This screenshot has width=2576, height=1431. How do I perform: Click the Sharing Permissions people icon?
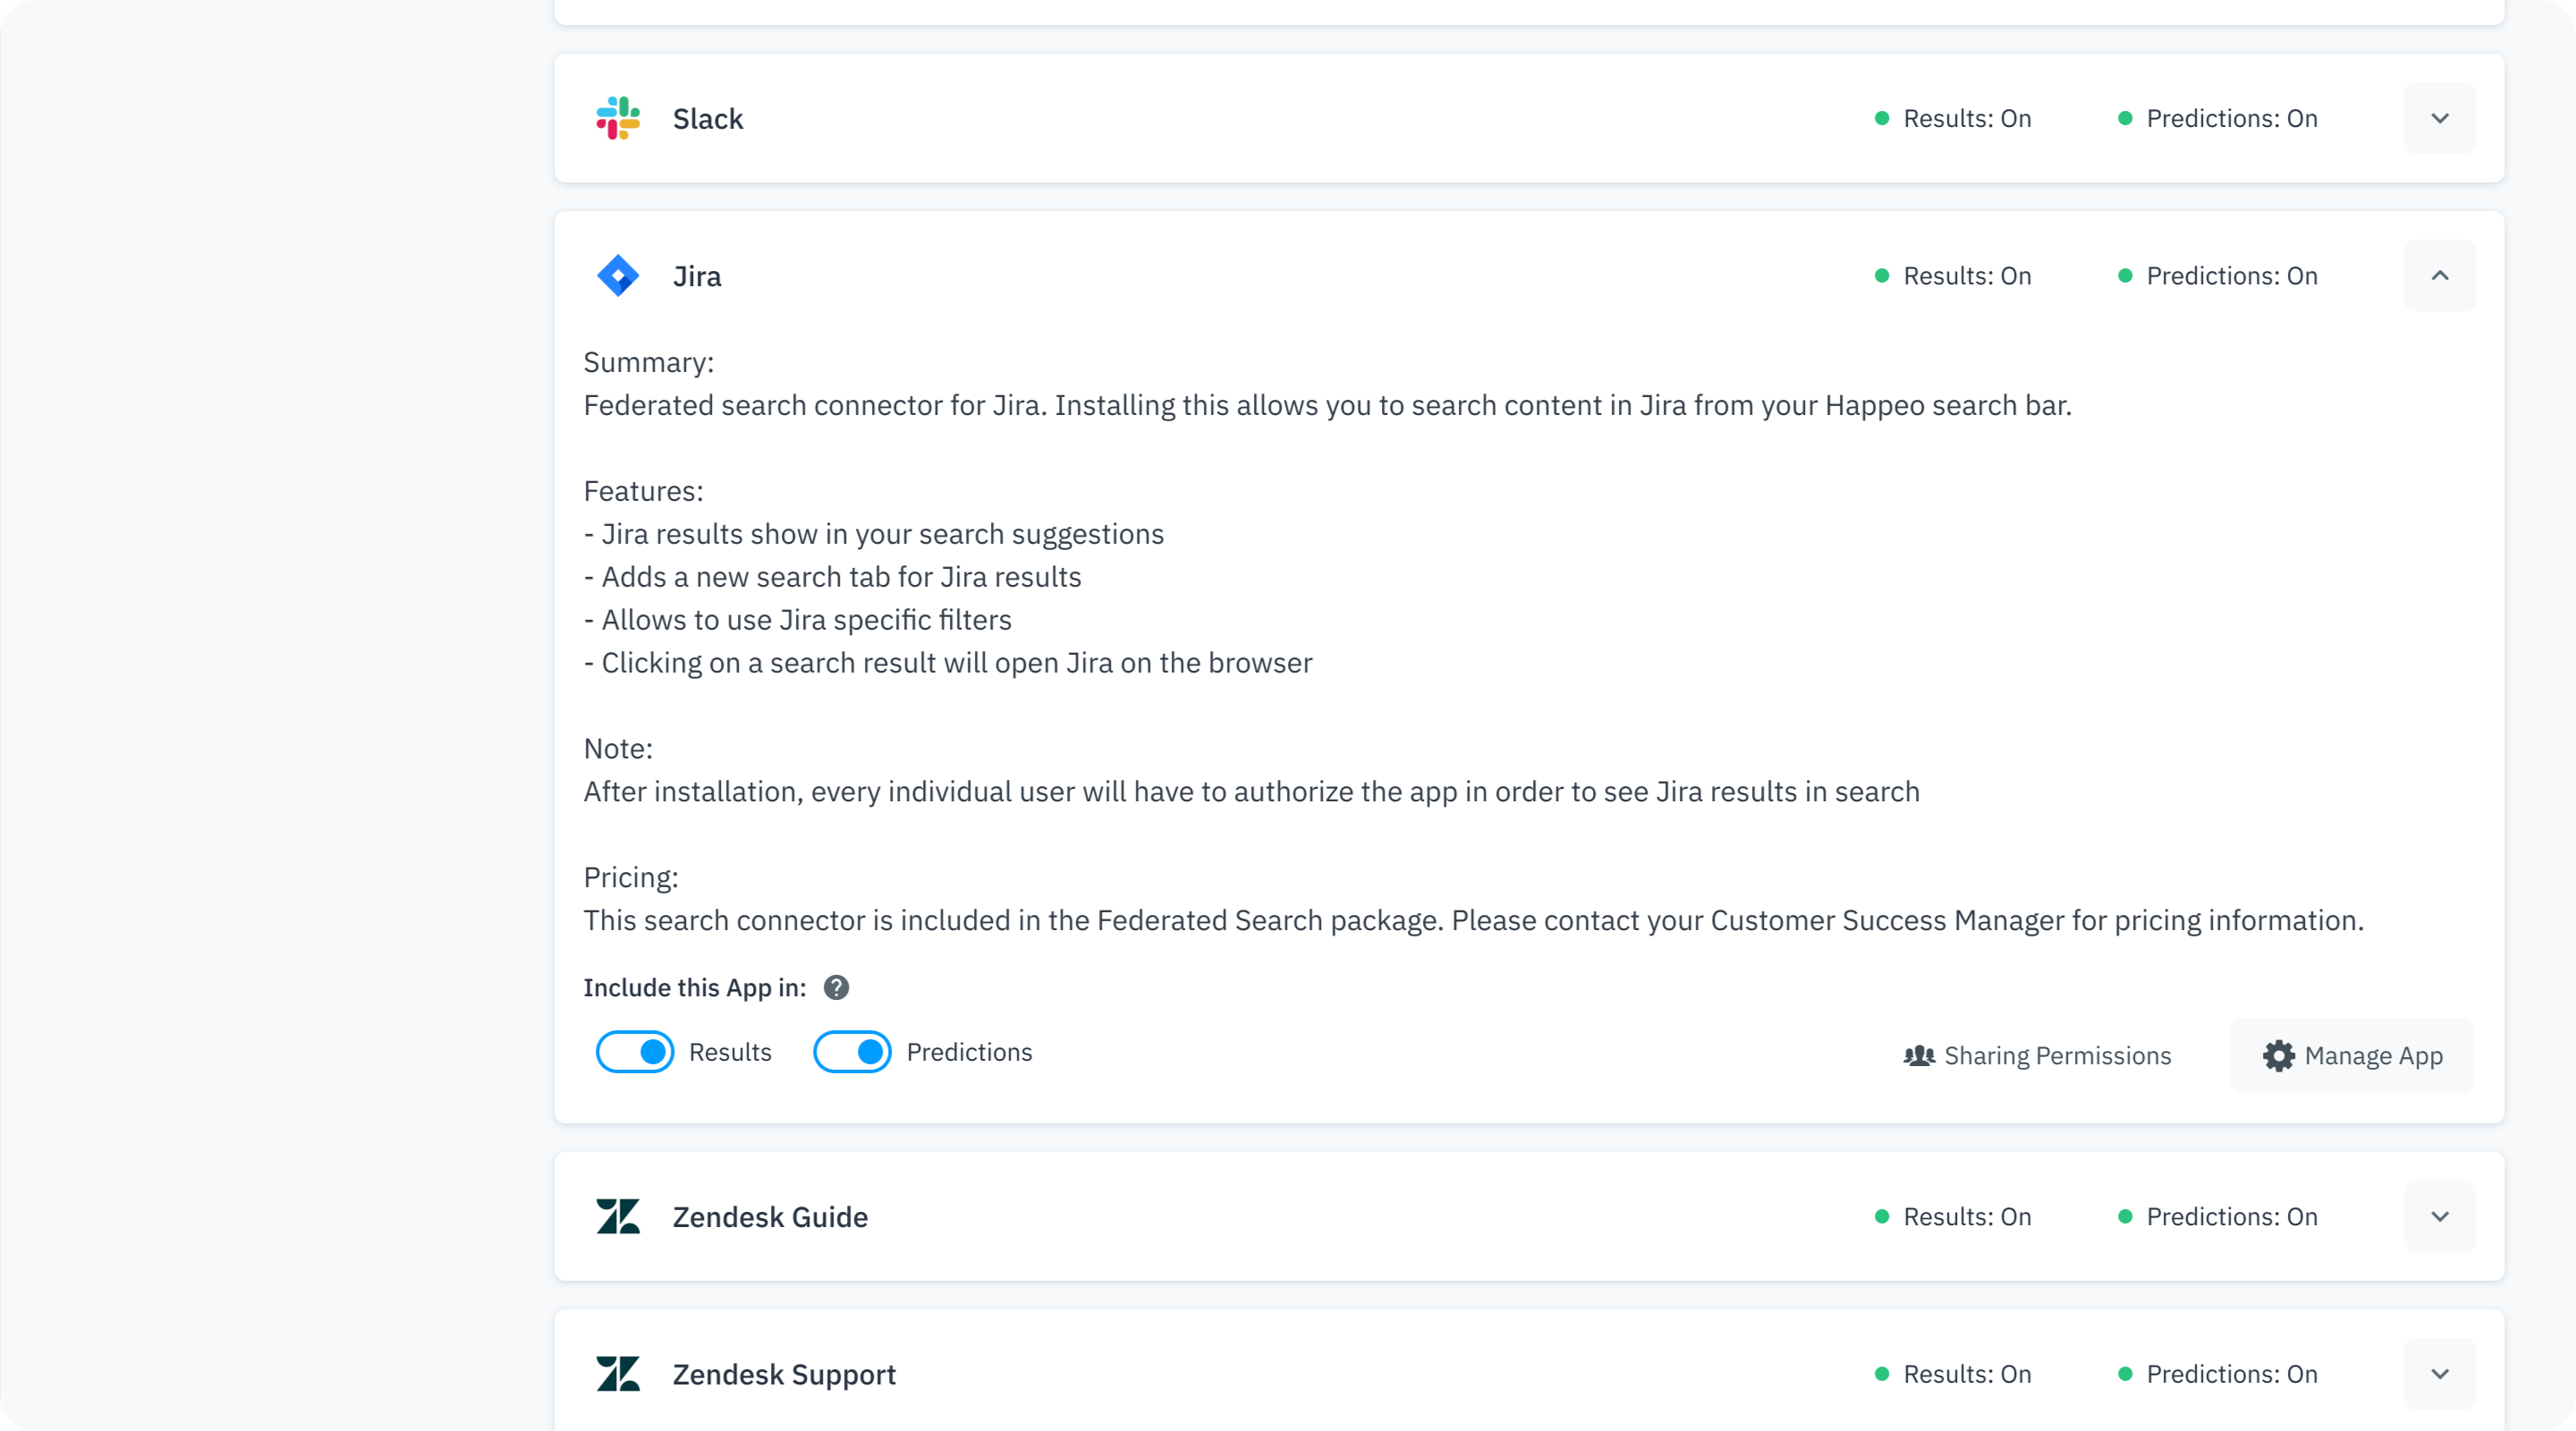pyautogui.click(x=1919, y=1055)
